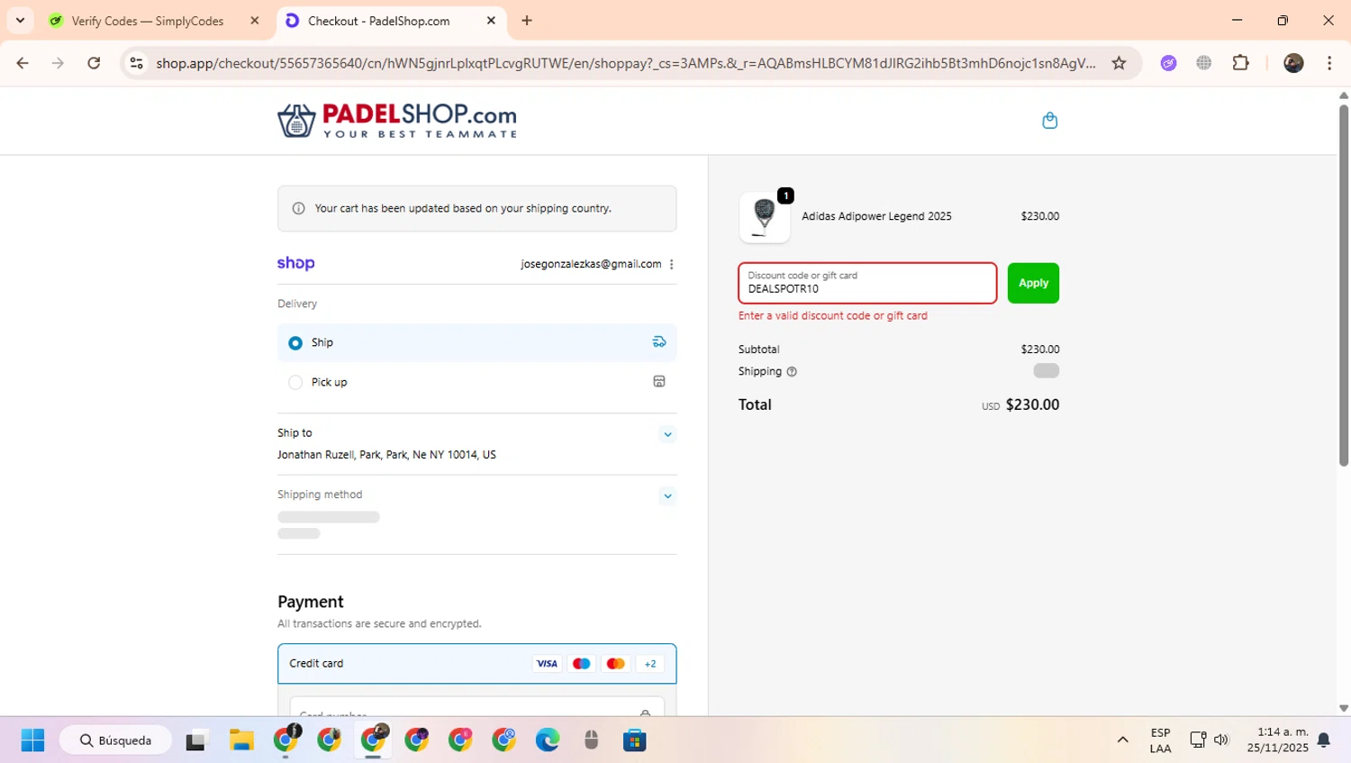
Task: Expand the Ship to address section
Action: pos(667,434)
